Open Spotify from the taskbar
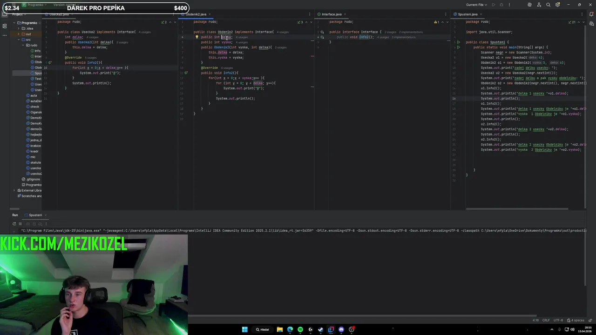Screen dimensions: 596x335 [x=300, y=329]
